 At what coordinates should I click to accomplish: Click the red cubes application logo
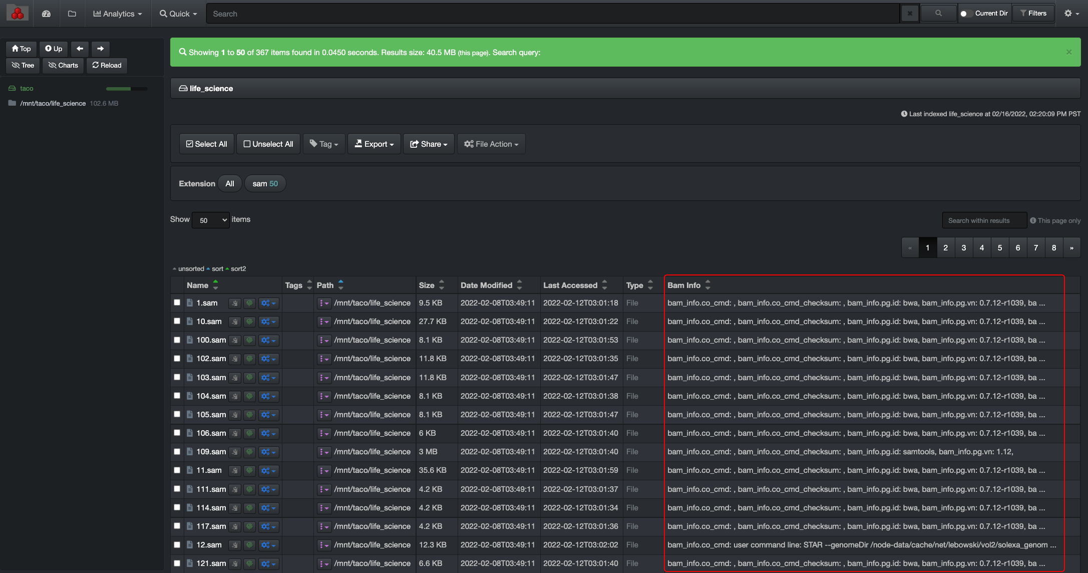pyautogui.click(x=17, y=12)
